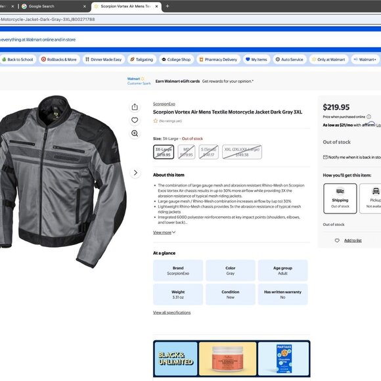Click the Brand ScorpionExo spec tile

[178, 271]
